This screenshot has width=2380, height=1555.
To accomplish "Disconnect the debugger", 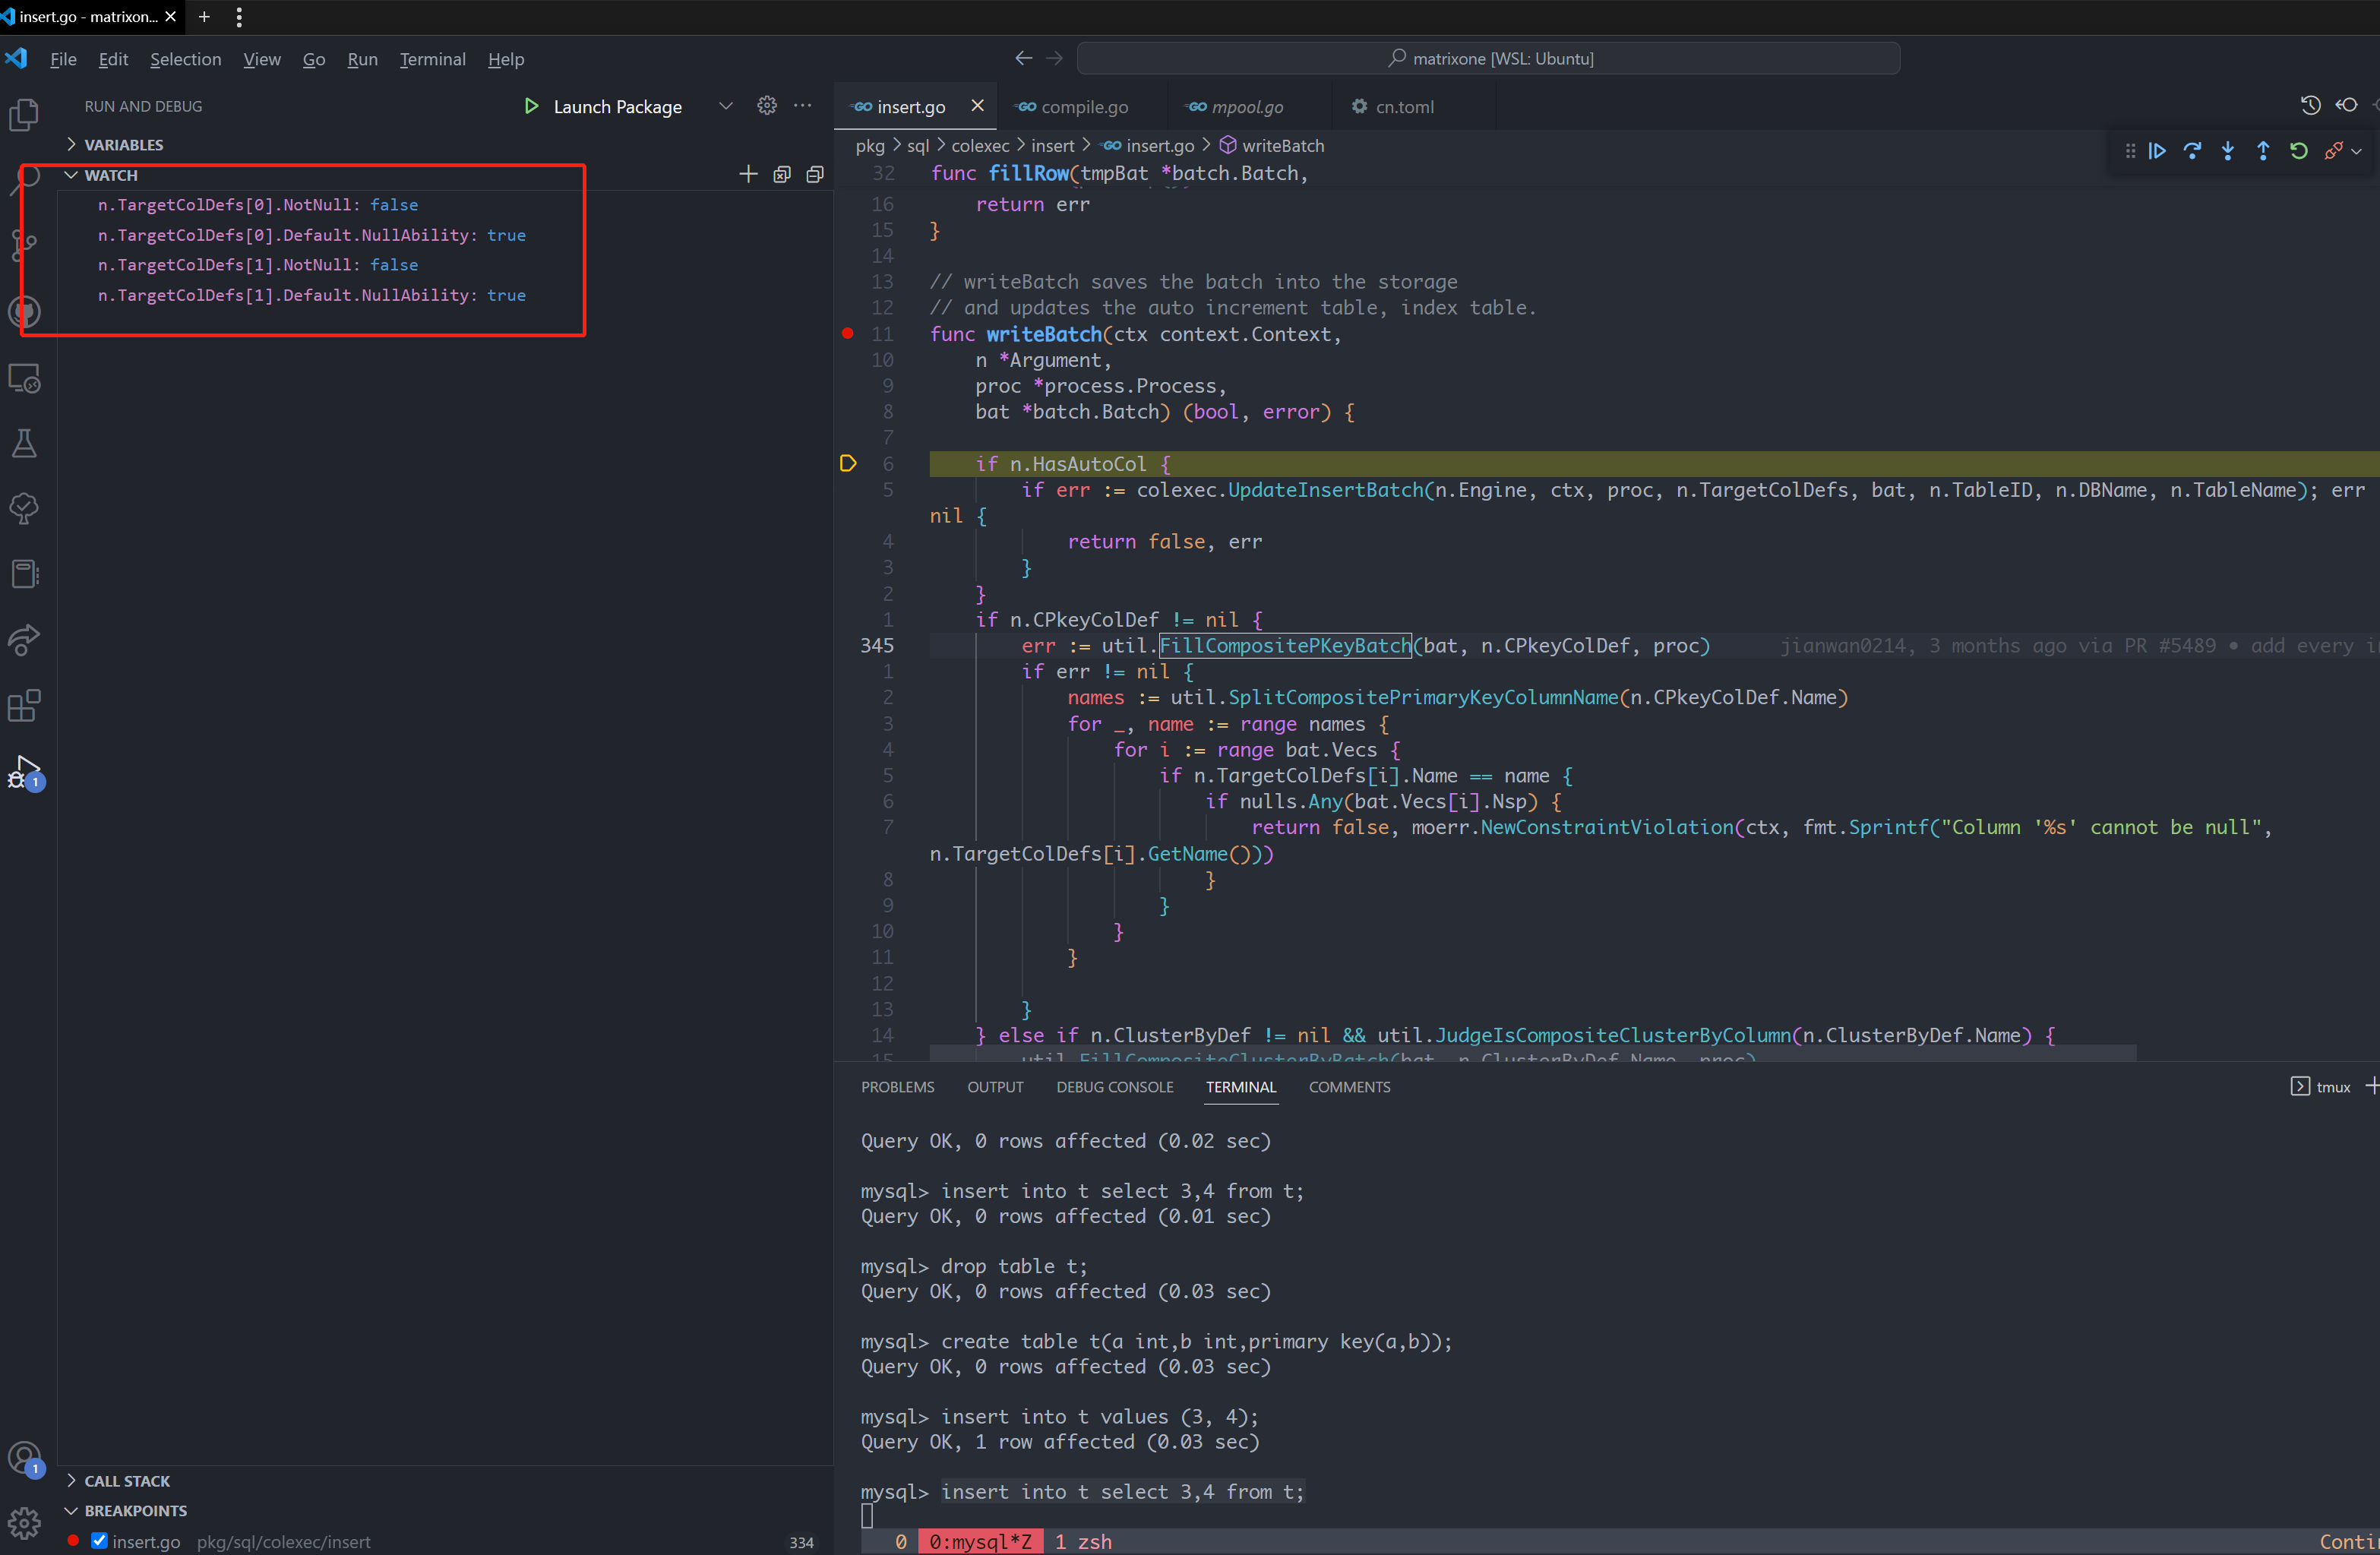I will (2333, 151).
